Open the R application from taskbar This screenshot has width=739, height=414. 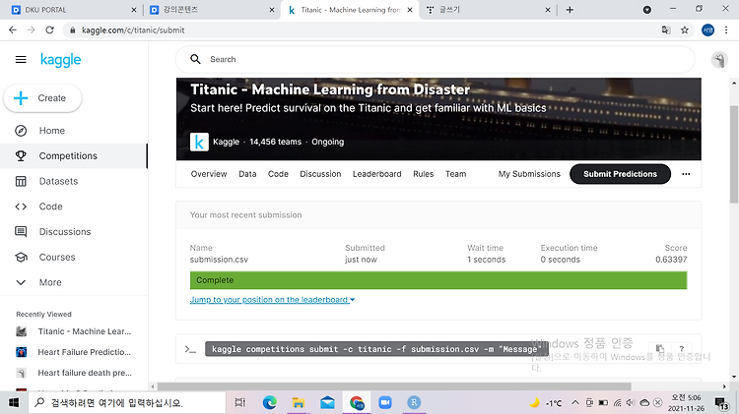pyautogui.click(x=414, y=403)
